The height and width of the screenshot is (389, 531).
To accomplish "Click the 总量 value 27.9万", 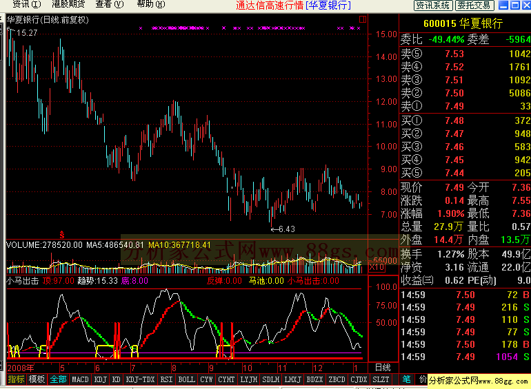I will point(448,227).
